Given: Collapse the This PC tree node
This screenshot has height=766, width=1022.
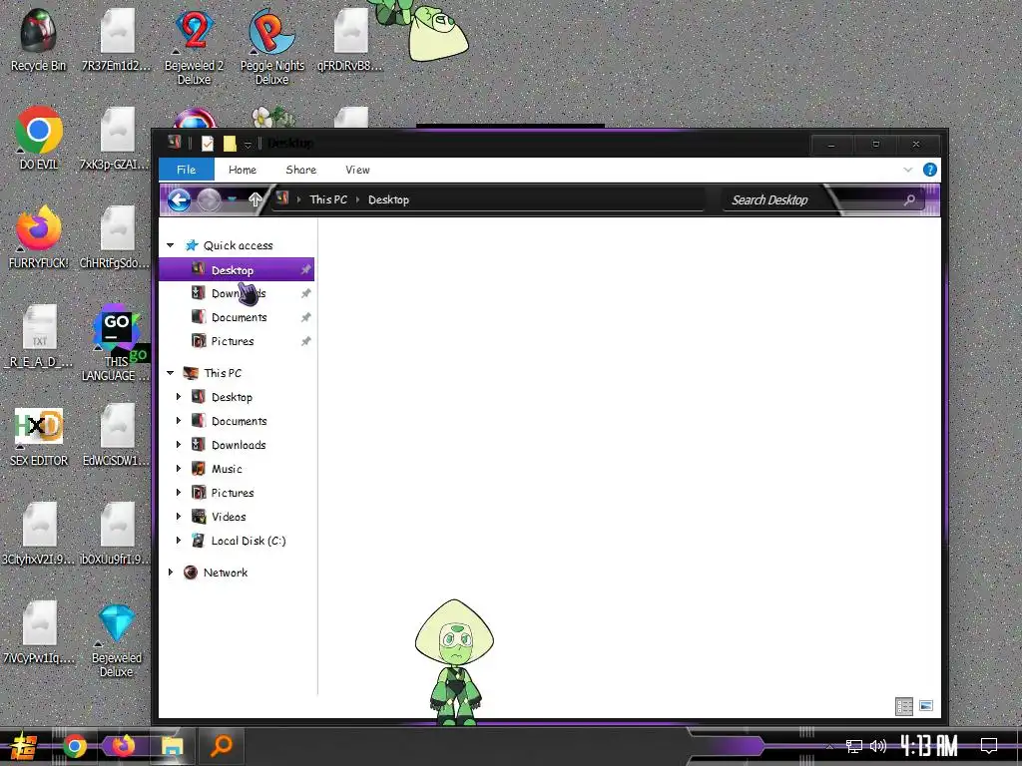Looking at the screenshot, I should 170,373.
